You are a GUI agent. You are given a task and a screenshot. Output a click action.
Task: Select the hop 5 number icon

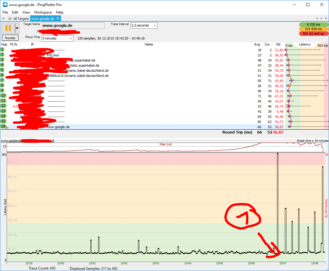tap(2, 70)
